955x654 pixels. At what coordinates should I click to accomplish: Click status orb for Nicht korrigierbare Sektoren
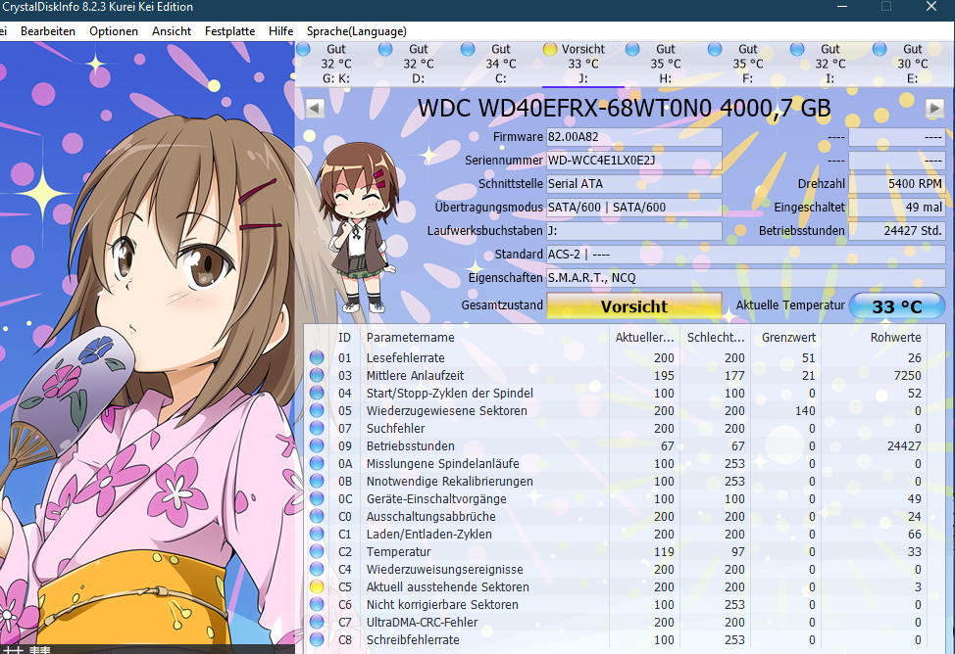point(317,605)
